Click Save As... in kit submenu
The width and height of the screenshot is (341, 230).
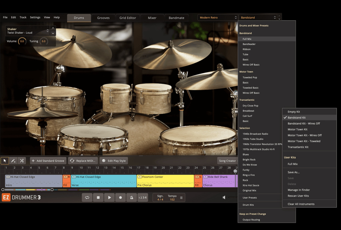(x=309, y=172)
